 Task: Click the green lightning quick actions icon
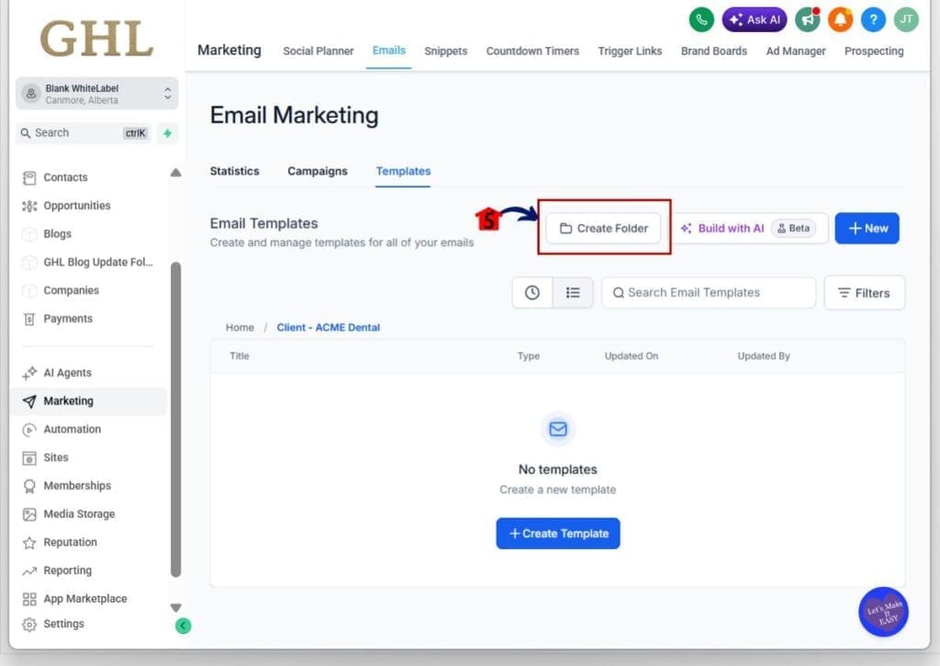[x=167, y=133]
